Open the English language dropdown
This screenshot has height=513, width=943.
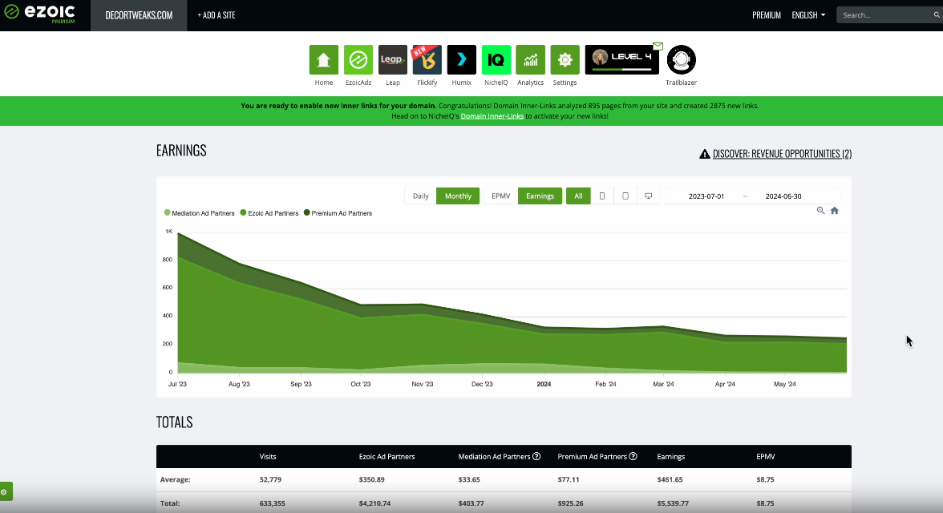(x=808, y=15)
